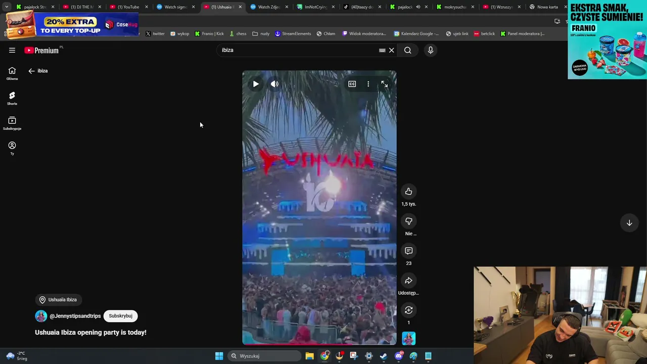Screen dimensions: 647x364
Task: Open the Główna home sidebar item
Action: [x=12, y=74]
